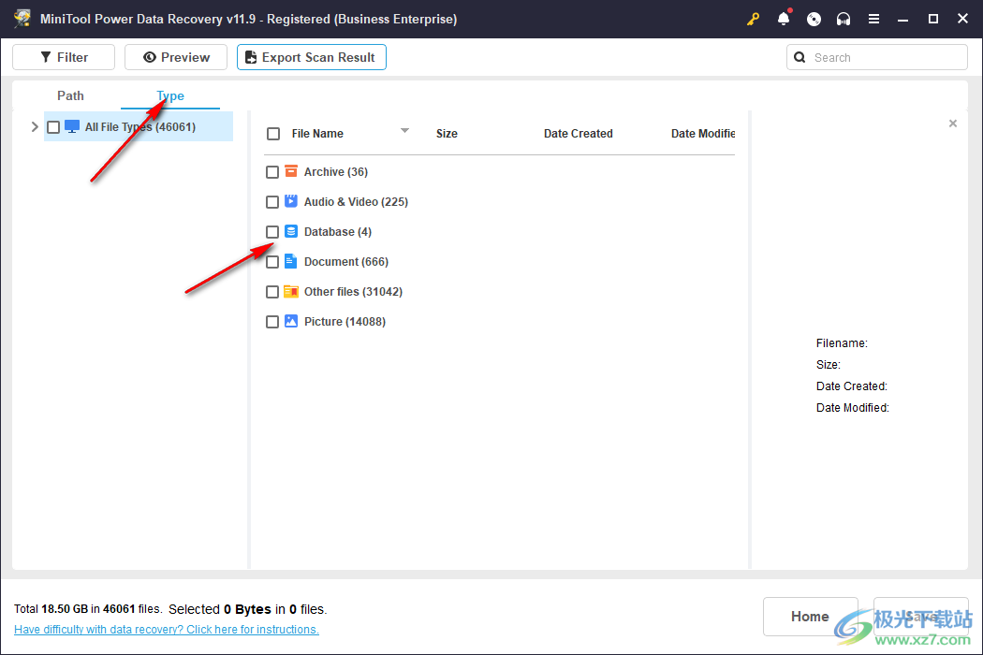Expand the All File Types tree node

click(x=35, y=127)
